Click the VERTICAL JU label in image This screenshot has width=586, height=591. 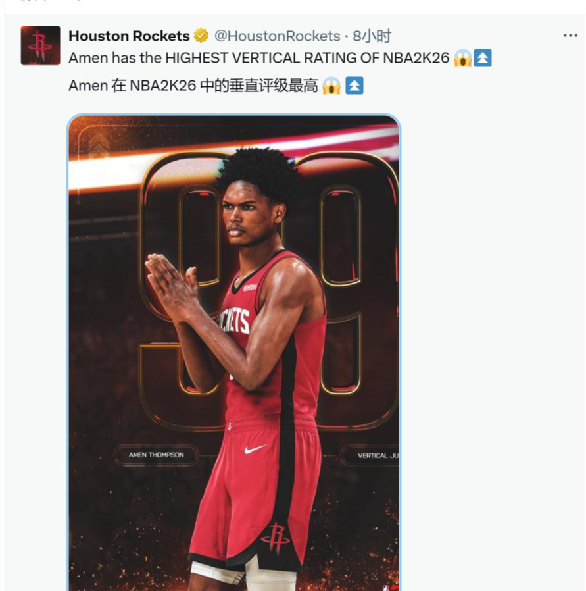370,455
